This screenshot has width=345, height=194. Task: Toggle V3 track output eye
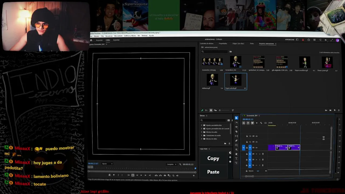pos(257,136)
